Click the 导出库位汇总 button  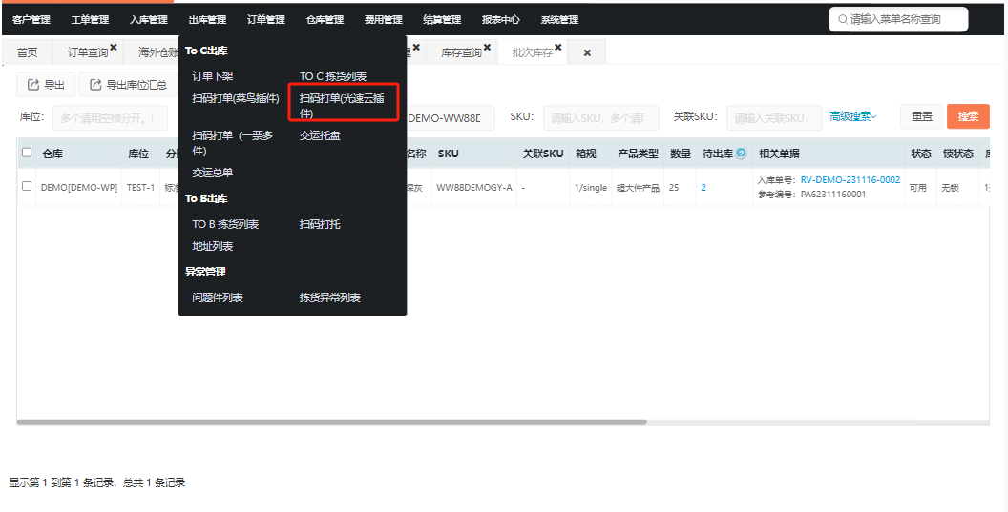tap(129, 85)
